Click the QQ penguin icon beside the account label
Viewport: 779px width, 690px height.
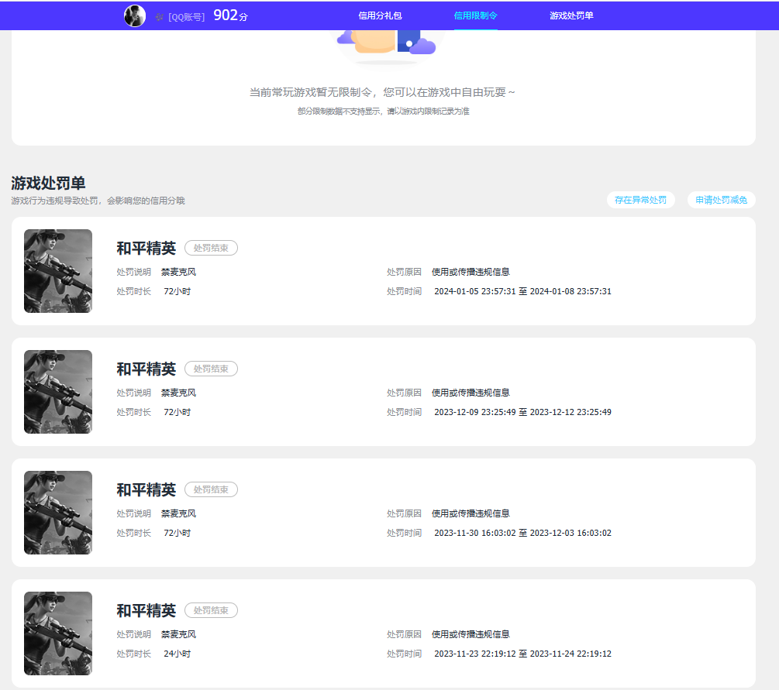[160, 17]
